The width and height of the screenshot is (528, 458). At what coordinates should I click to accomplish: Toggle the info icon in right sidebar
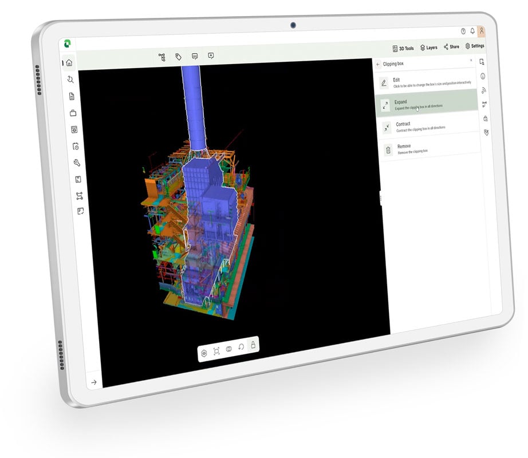(483, 76)
